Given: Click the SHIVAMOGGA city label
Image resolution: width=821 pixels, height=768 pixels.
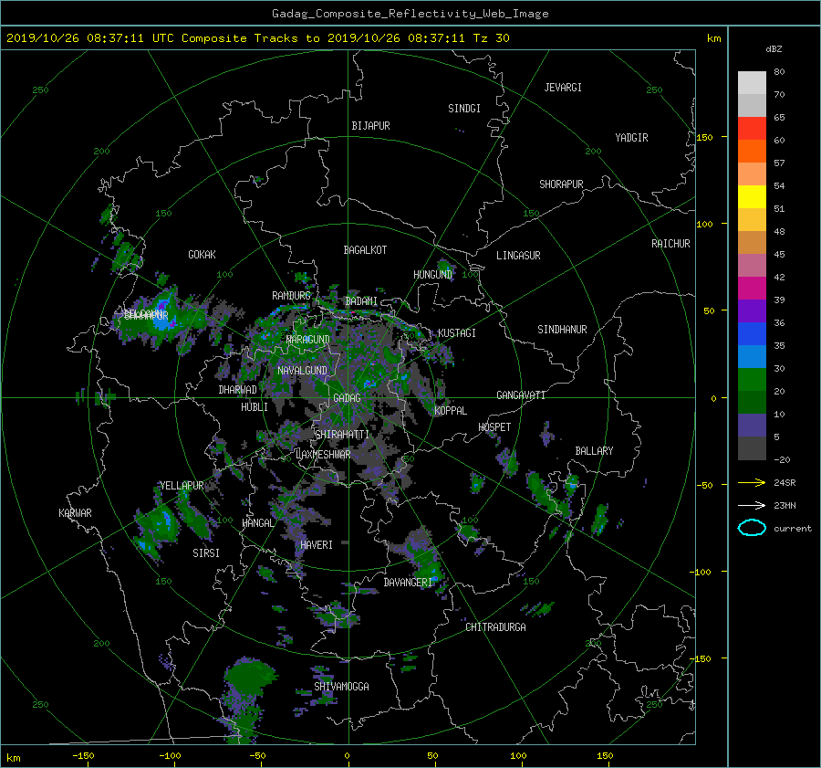Looking at the screenshot, I should click(x=341, y=687).
